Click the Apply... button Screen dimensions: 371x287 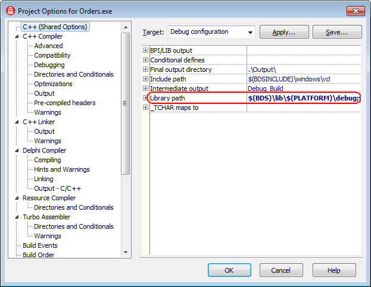[x=284, y=32]
